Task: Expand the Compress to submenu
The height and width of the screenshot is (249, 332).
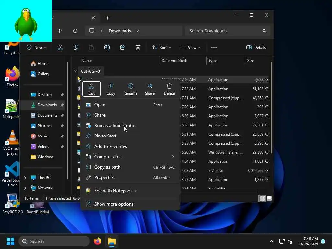Action: [173, 157]
